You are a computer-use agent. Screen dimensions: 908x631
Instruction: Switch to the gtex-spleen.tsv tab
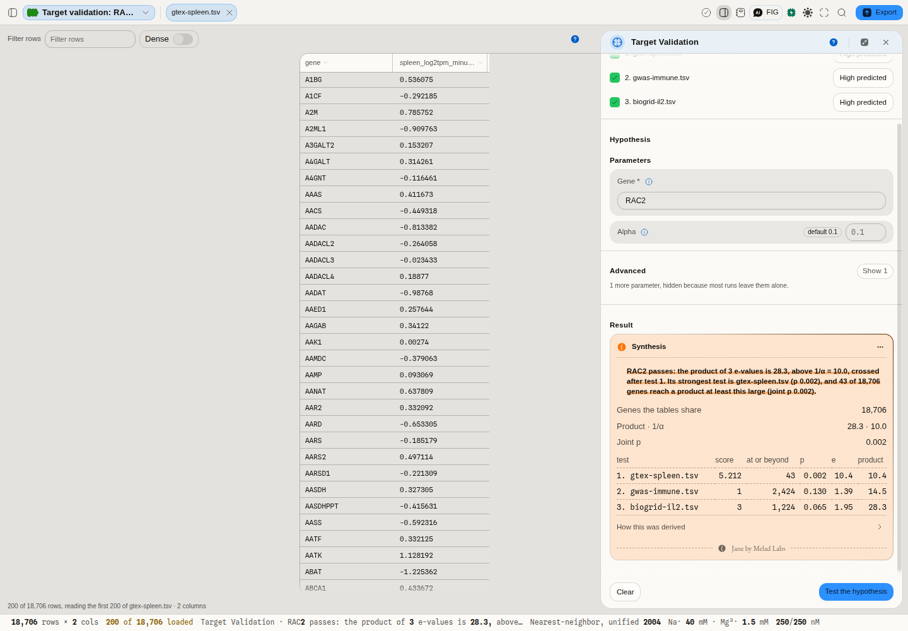[x=195, y=13]
